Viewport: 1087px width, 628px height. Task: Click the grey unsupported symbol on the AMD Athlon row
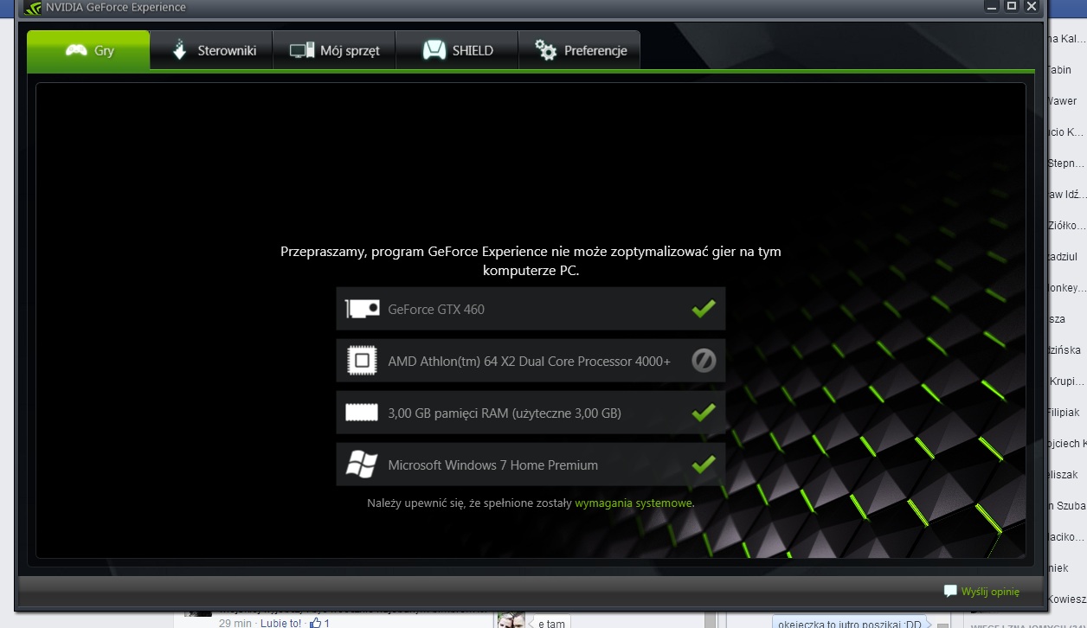click(704, 361)
